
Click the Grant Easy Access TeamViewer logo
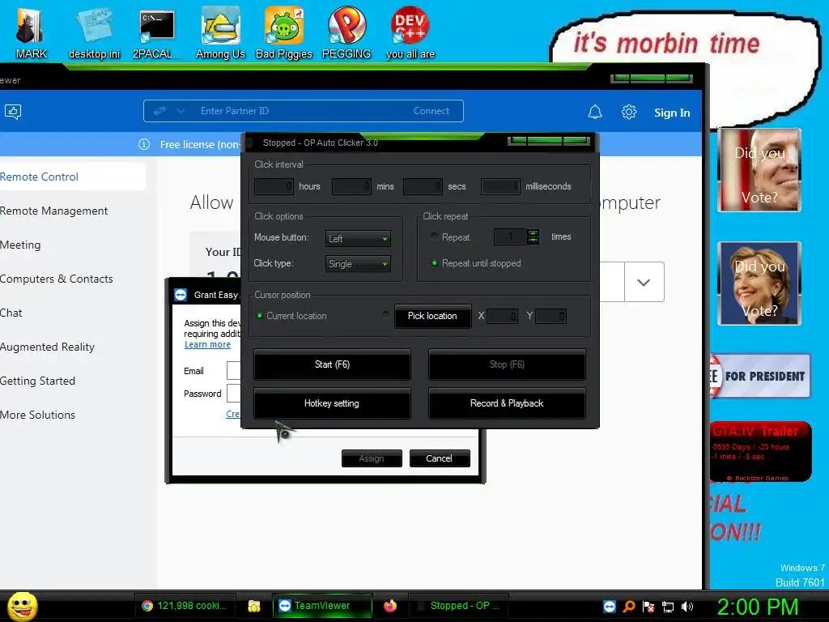tap(181, 295)
